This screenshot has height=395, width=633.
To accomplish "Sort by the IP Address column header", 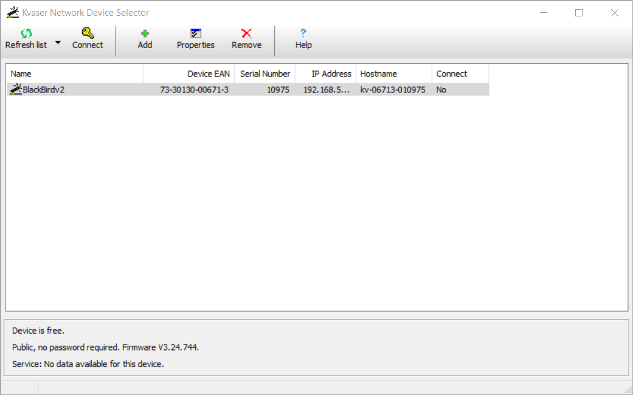I will [326, 74].
